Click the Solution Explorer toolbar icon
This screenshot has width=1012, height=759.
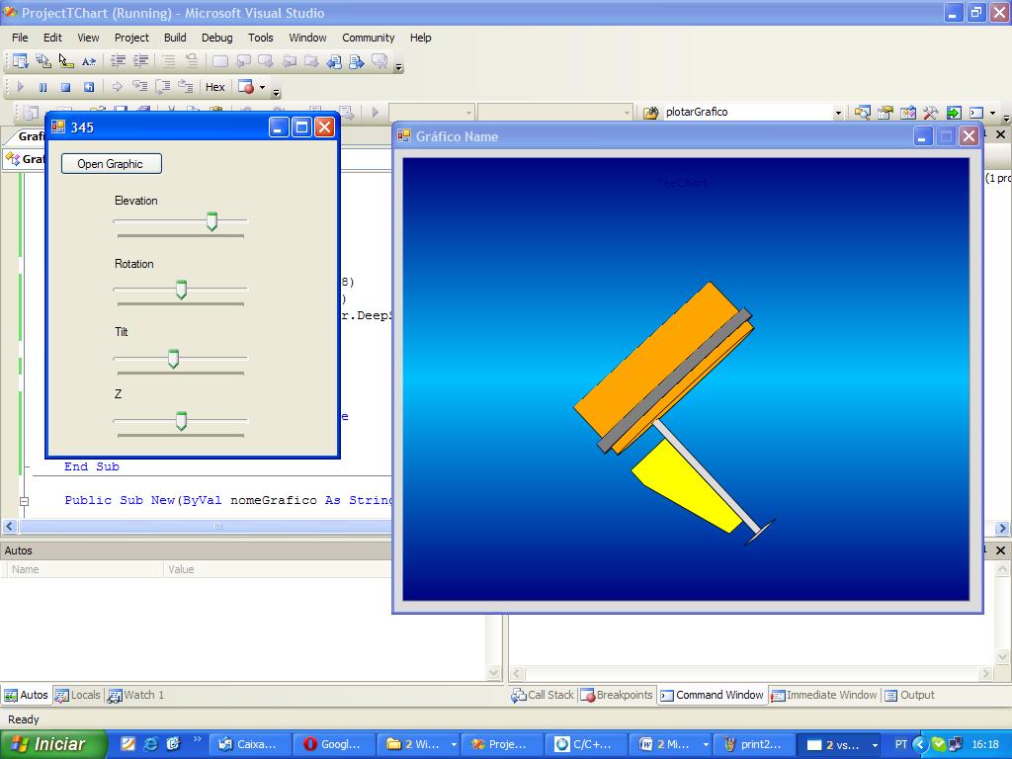tap(862, 113)
